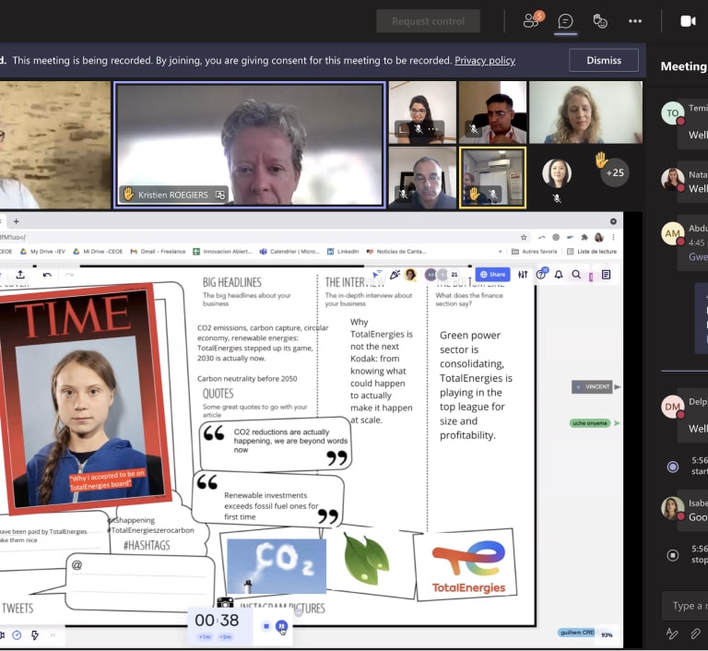
Task: Pin icon on Kristien ROEGIERS name tag
Action: [220, 195]
